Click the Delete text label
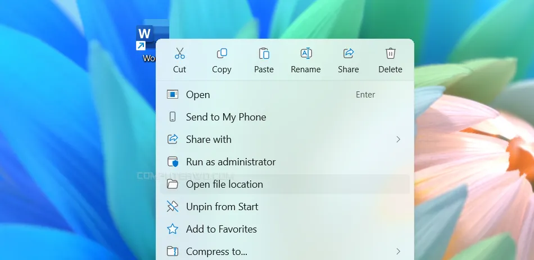Image resolution: width=534 pixels, height=260 pixels. (x=390, y=69)
